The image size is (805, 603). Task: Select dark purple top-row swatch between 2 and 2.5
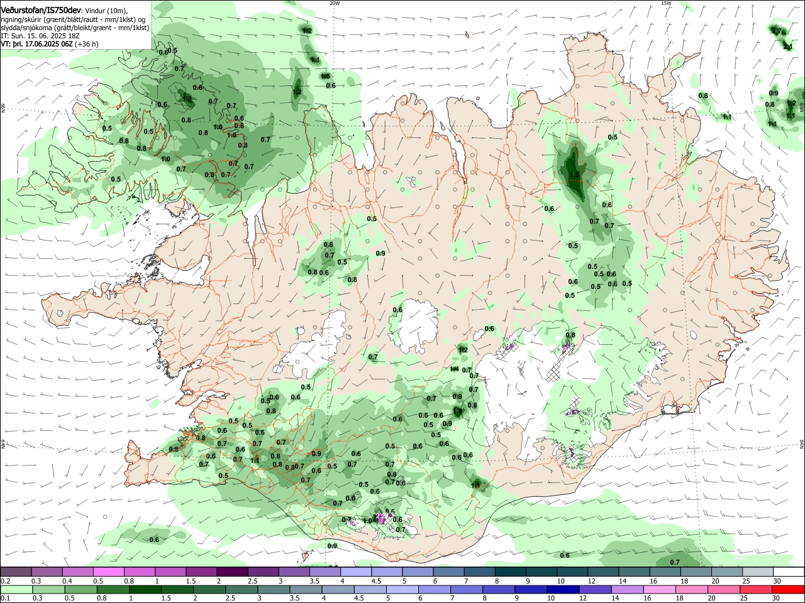[232, 572]
